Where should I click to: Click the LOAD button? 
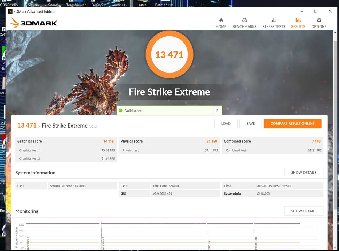tap(226, 123)
